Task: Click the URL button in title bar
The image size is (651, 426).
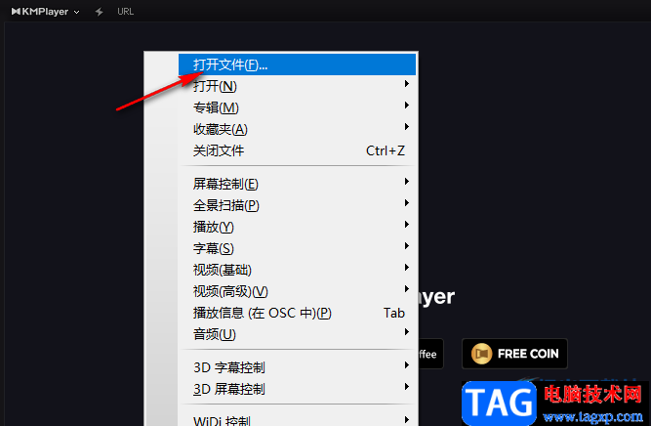Action: pyautogui.click(x=125, y=12)
